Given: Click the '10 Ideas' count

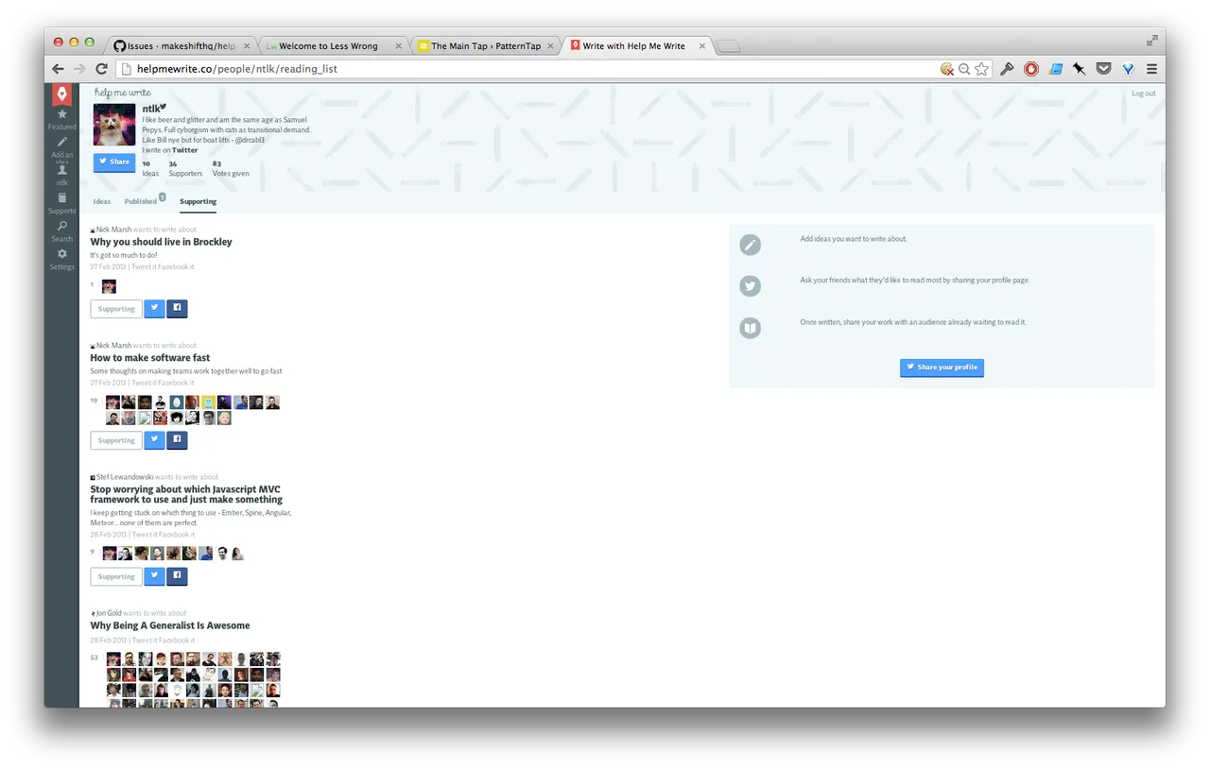Looking at the screenshot, I should [150, 168].
